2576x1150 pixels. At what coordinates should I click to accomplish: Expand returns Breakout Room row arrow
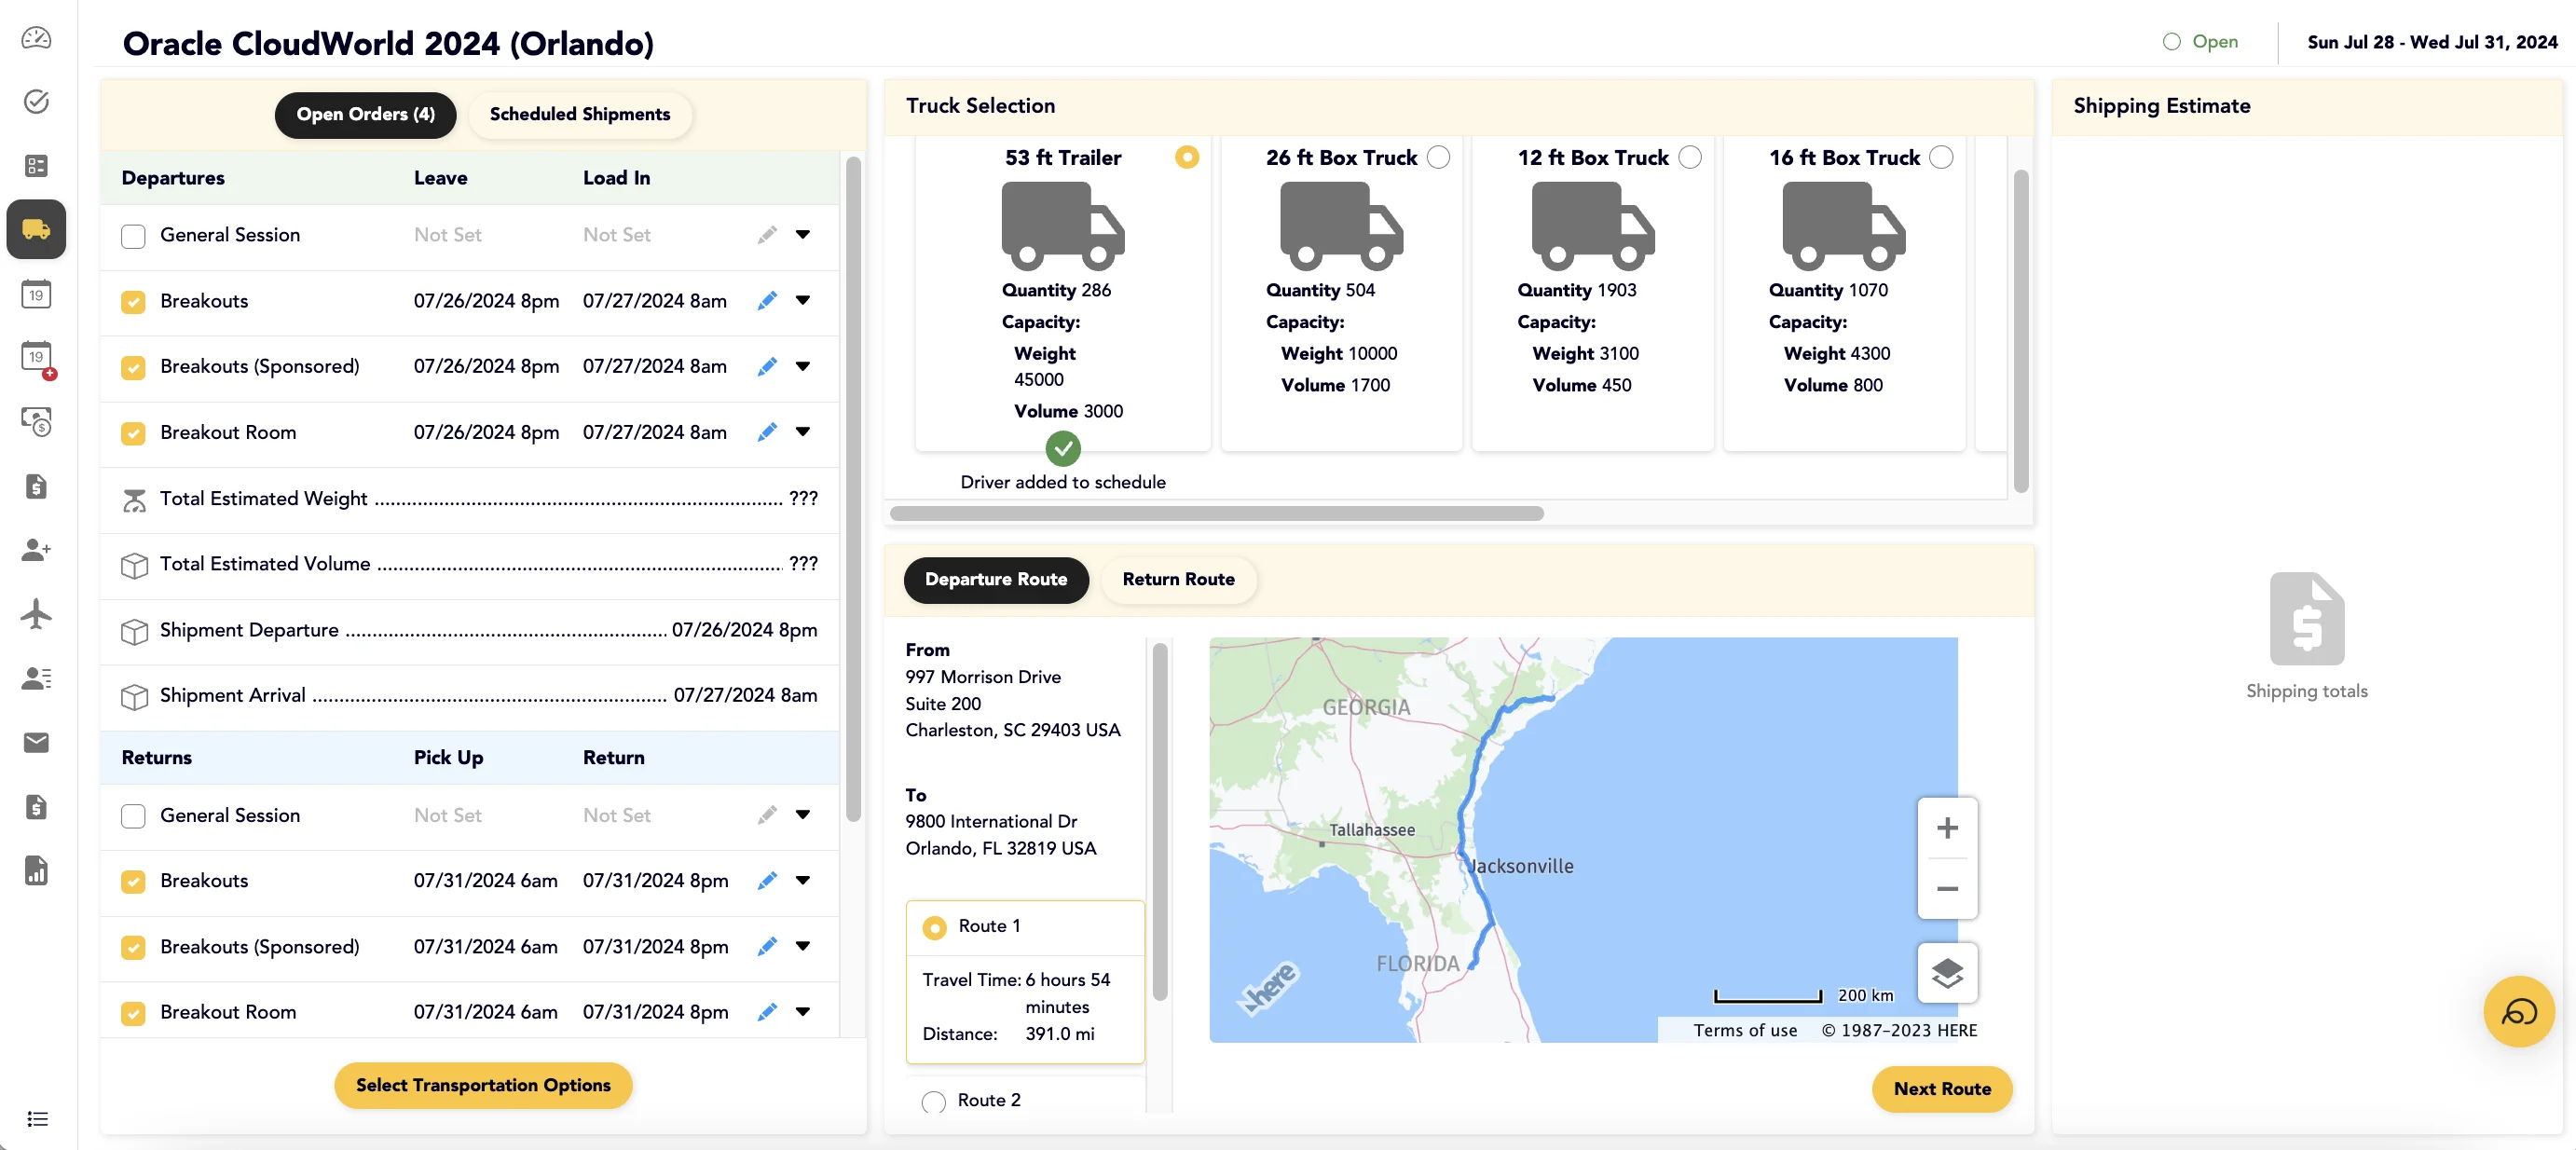tap(802, 1012)
